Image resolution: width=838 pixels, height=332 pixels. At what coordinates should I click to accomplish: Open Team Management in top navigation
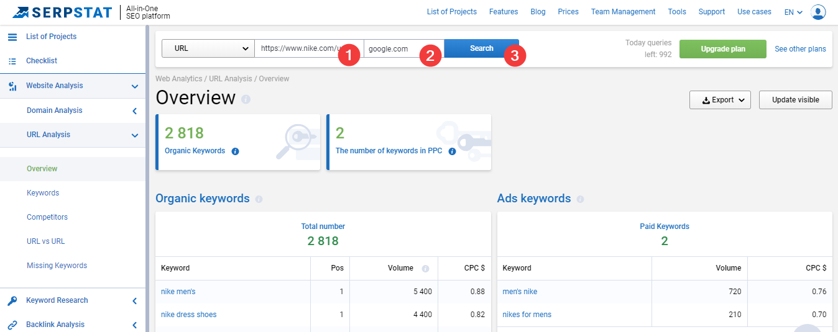(623, 12)
